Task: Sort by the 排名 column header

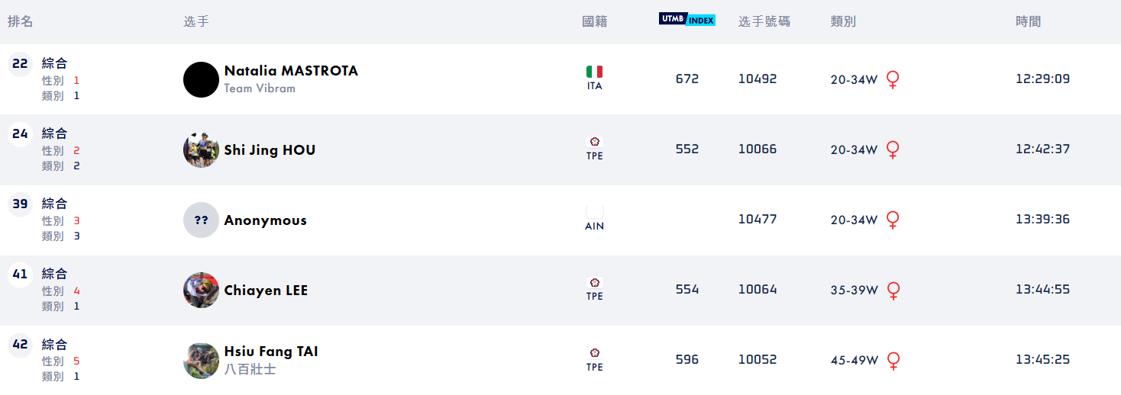Action: 21,21
